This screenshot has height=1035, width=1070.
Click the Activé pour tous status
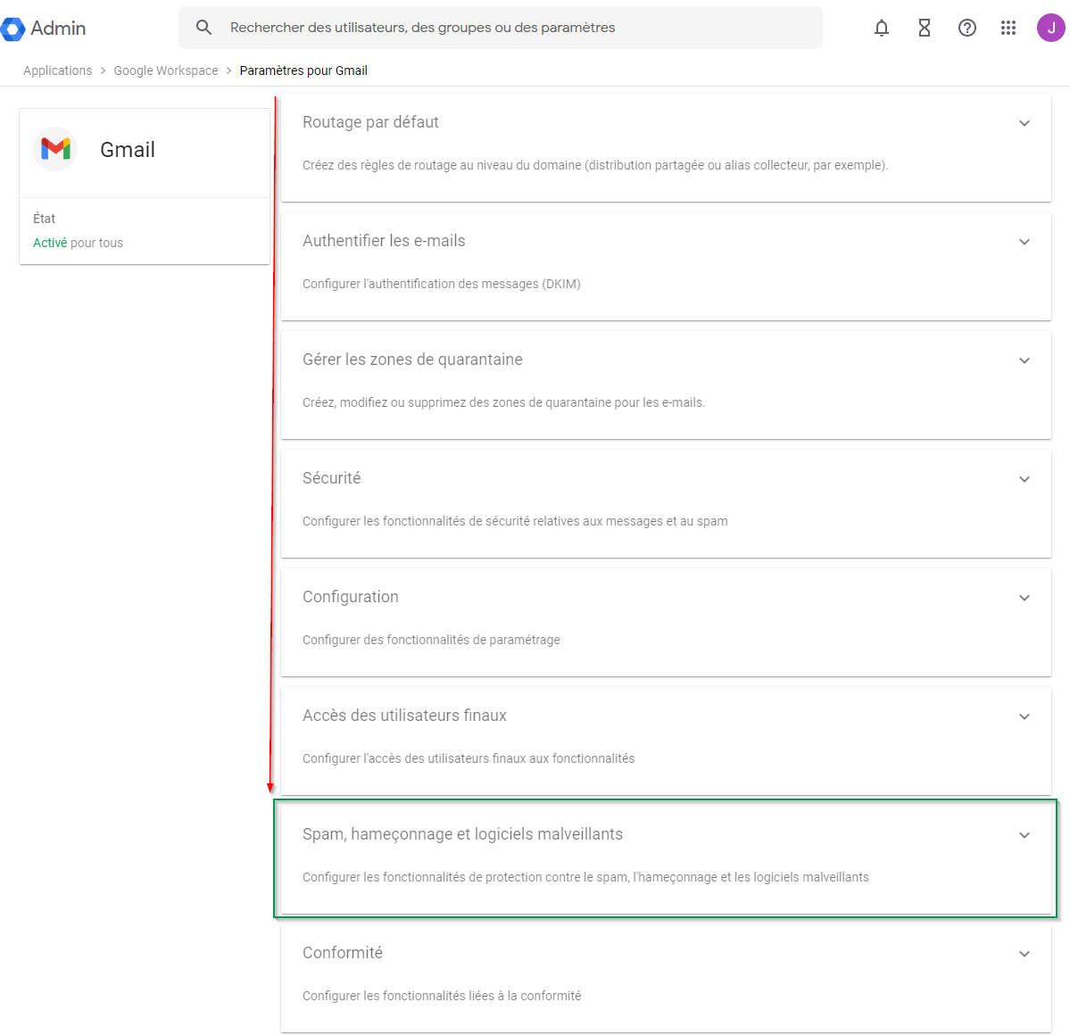pos(78,243)
